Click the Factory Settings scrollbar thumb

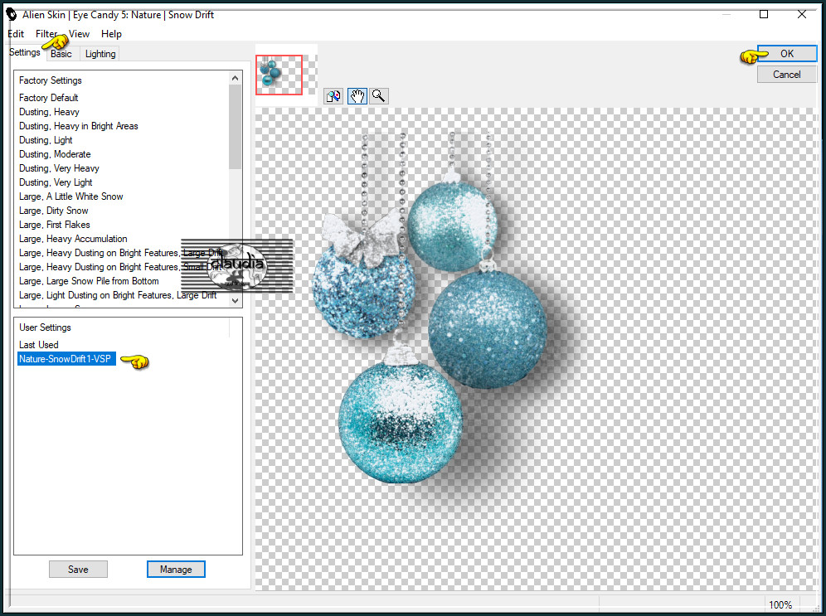235,126
